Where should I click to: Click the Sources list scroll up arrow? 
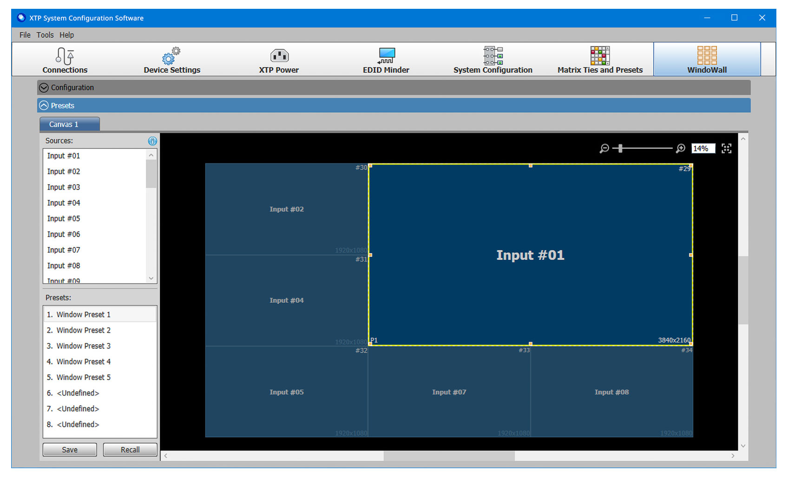[x=151, y=155]
